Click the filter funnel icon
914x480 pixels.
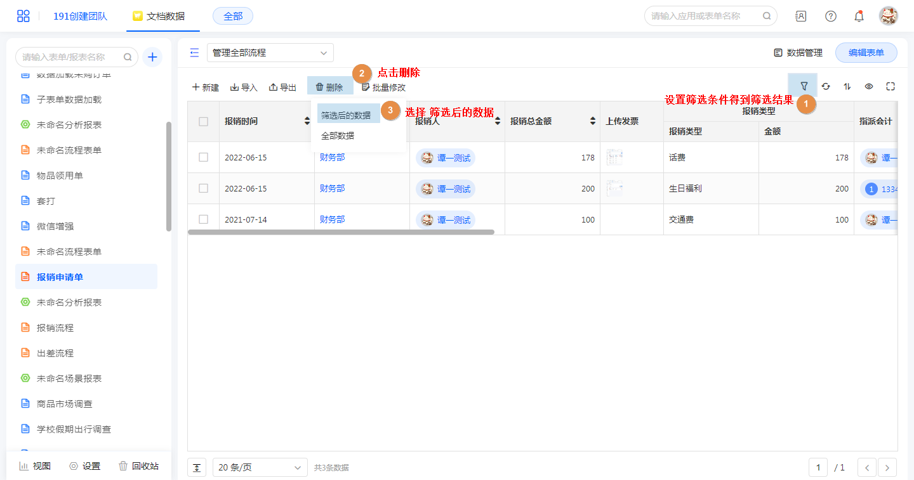pyautogui.click(x=804, y=87)
